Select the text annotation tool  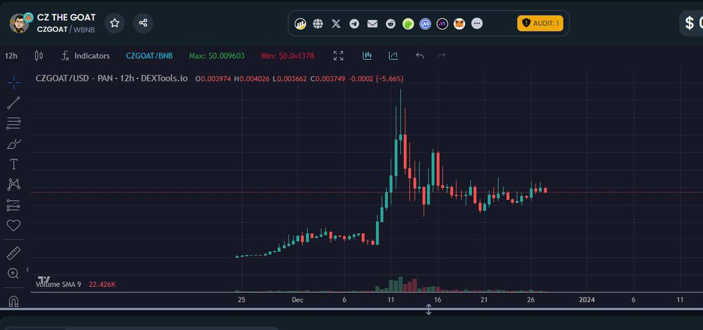click(14, 164)
